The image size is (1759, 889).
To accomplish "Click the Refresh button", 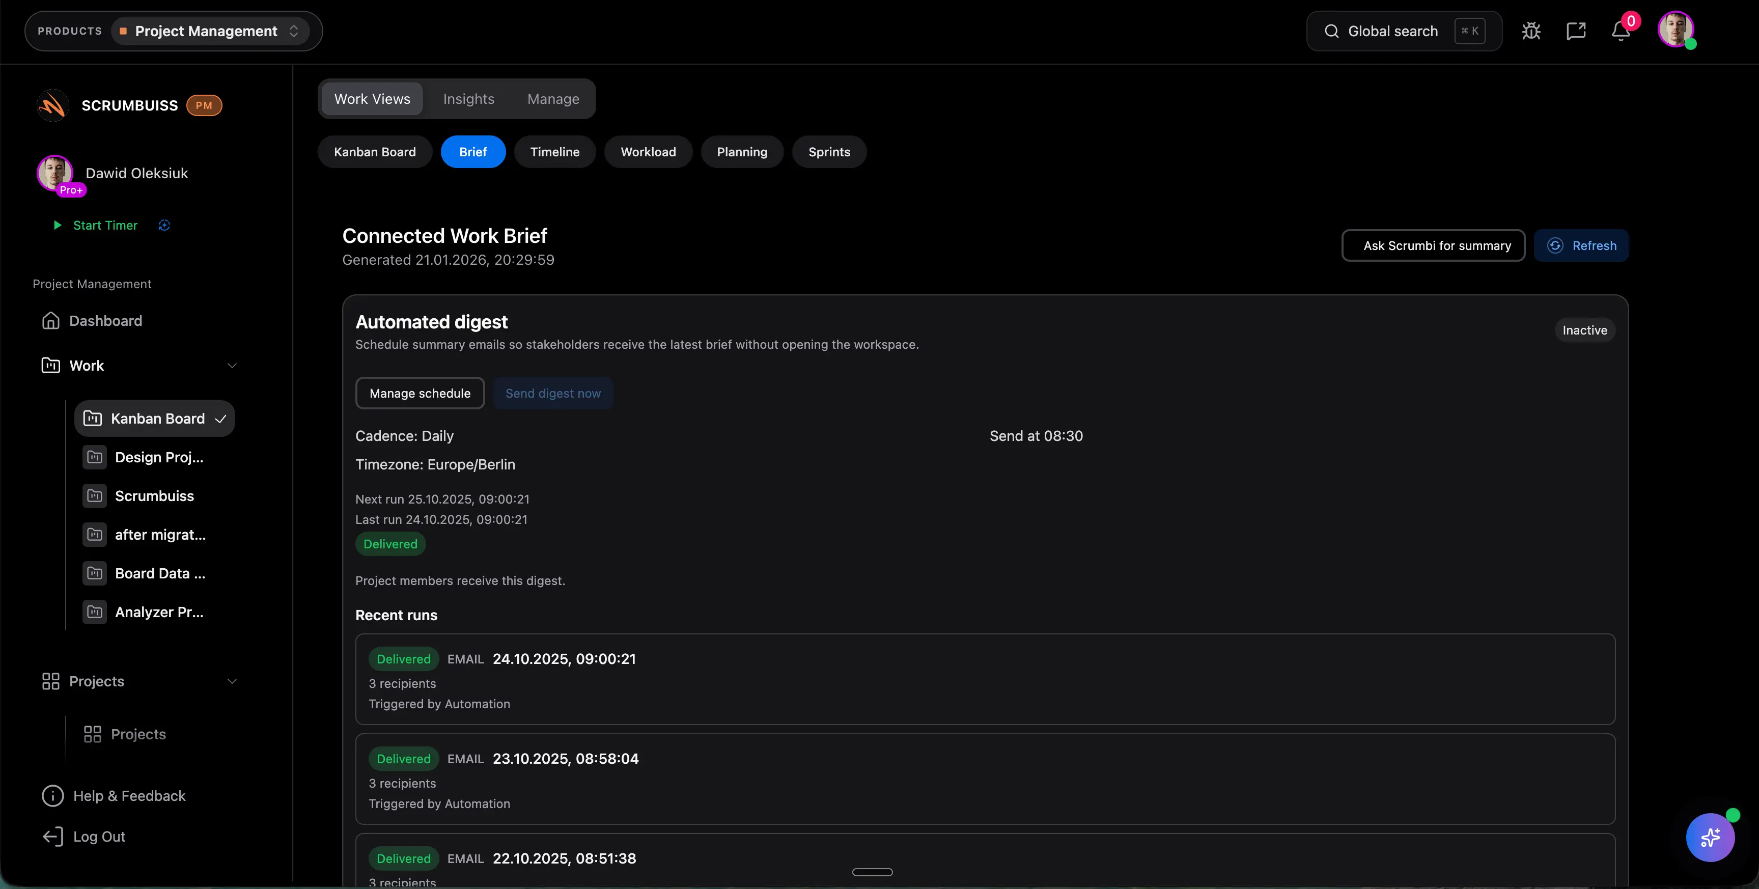I will point(1582,245).
